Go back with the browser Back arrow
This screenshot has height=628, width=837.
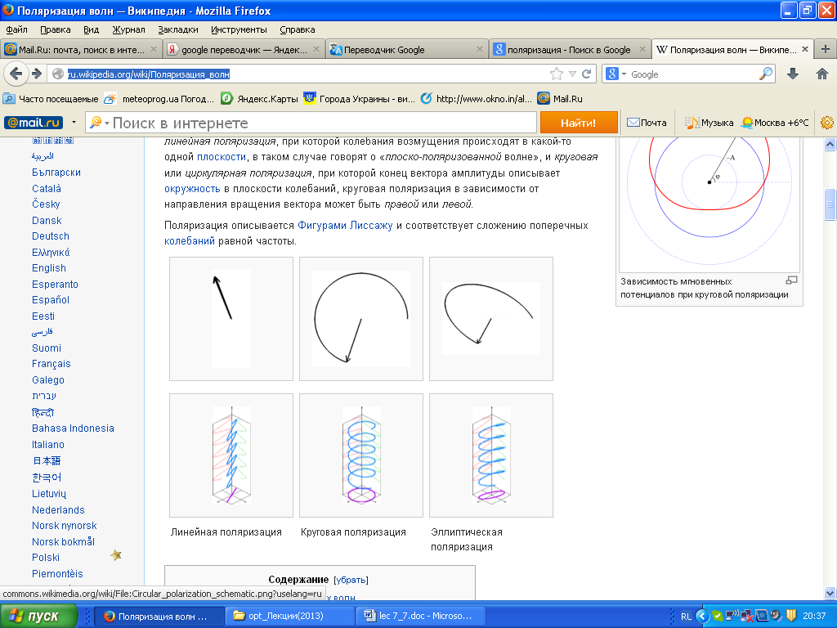point(16,74)
